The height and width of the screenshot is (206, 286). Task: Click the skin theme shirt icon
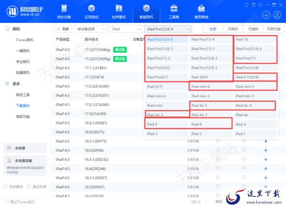tap(246, 5)
